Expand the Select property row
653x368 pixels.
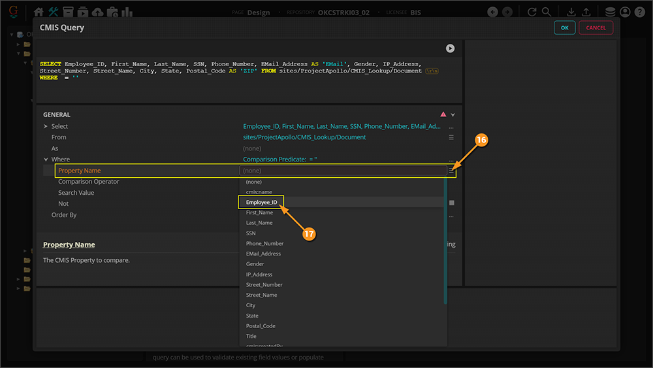click(x=46, y=127)
